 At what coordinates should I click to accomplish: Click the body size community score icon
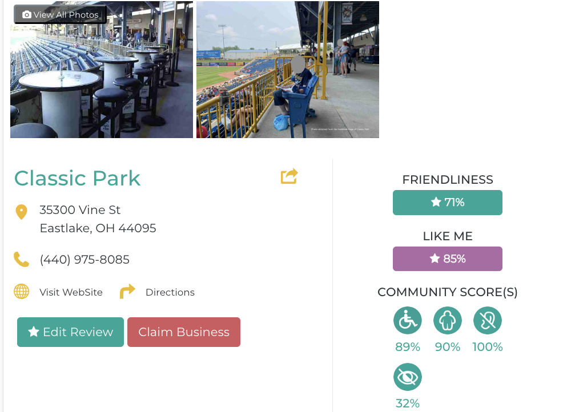click(448, 321)
